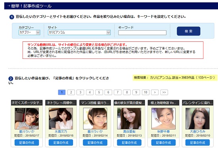Go to page 2
This screenshot has width=218, height=148.
pyautogui.click(x=71, y=92)
